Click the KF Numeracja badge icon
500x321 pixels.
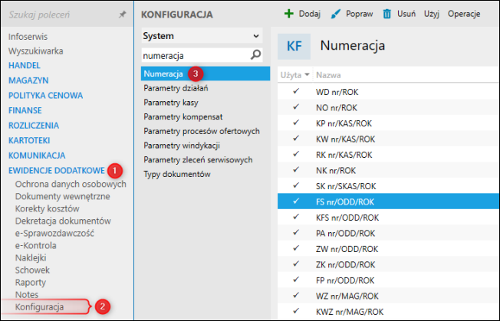(x=294, y=47)
